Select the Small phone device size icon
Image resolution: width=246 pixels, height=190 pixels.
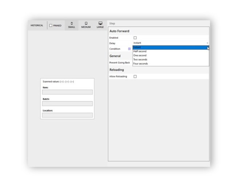pos(72,24)
